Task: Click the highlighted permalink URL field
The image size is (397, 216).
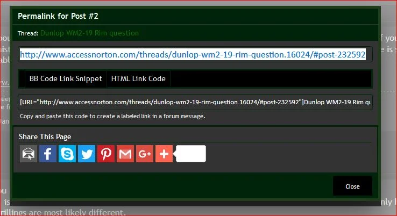Action: (x=193, y=54)
